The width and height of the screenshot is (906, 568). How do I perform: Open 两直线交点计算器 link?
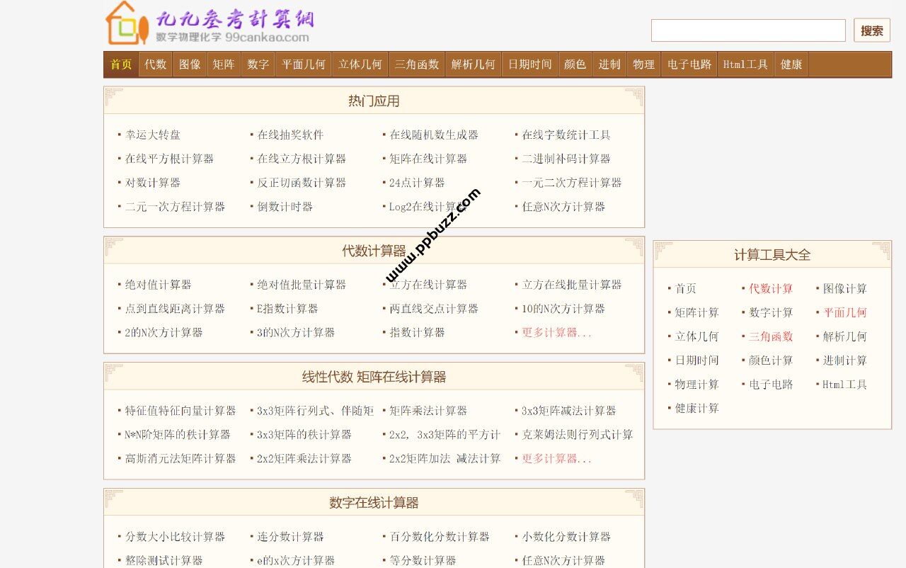pyautogui.click(x=434, y=309)
